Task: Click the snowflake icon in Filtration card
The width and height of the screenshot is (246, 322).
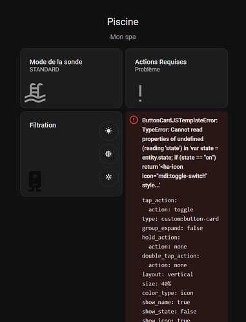Action: click(108, 177)
